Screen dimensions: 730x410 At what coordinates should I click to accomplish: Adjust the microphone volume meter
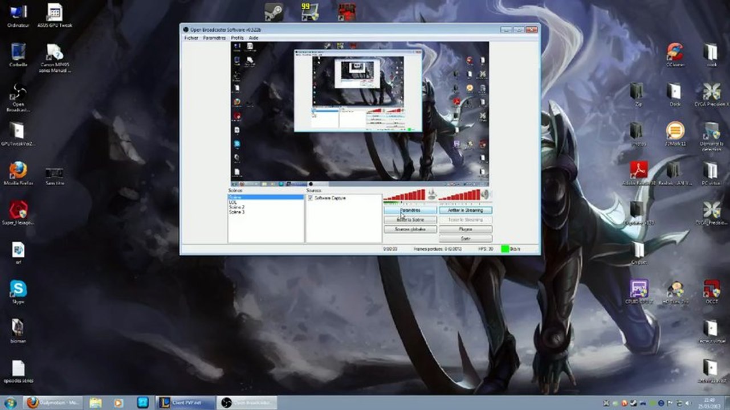405,195
